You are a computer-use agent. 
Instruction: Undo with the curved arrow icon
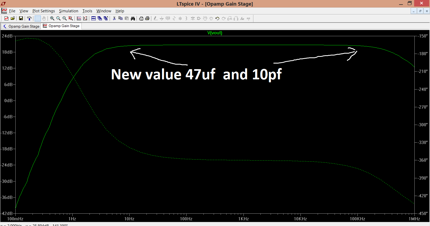tap(217, 18)
